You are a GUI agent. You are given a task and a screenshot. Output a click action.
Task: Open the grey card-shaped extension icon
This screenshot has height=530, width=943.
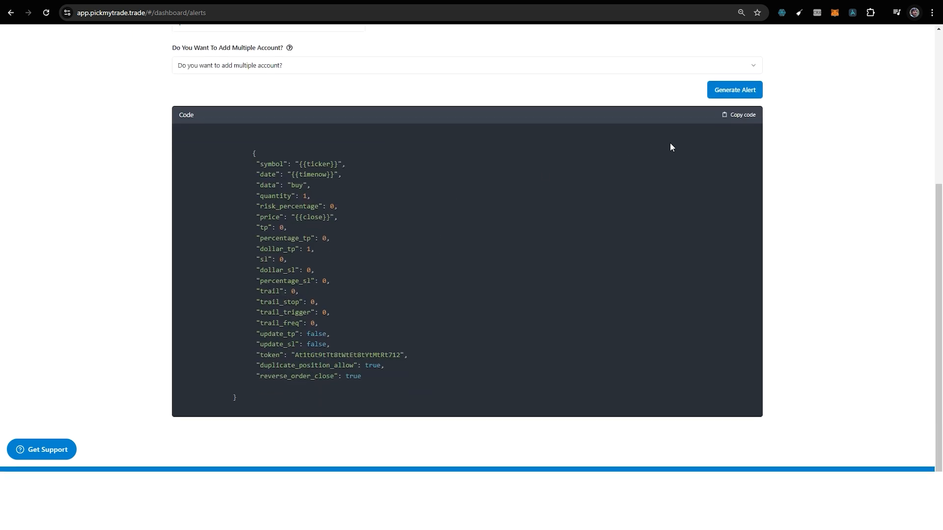[817, 13]
